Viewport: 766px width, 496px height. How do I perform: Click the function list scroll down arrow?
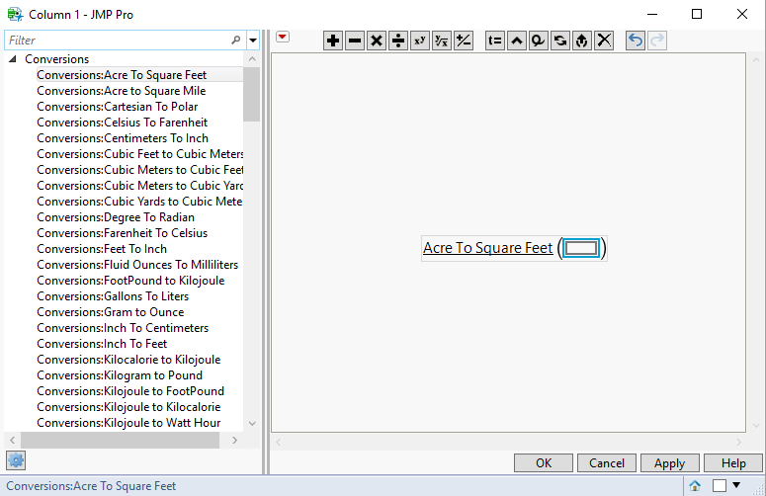[x=252, y=423]
